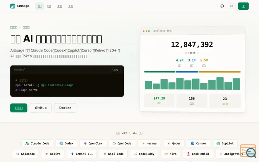This screenshot has width=259, height=162.
Task: Open the GitHub icon in header
Action: [x=222, y=6]
